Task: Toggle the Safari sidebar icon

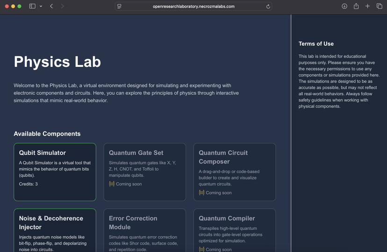Action: tap(32, 6)
